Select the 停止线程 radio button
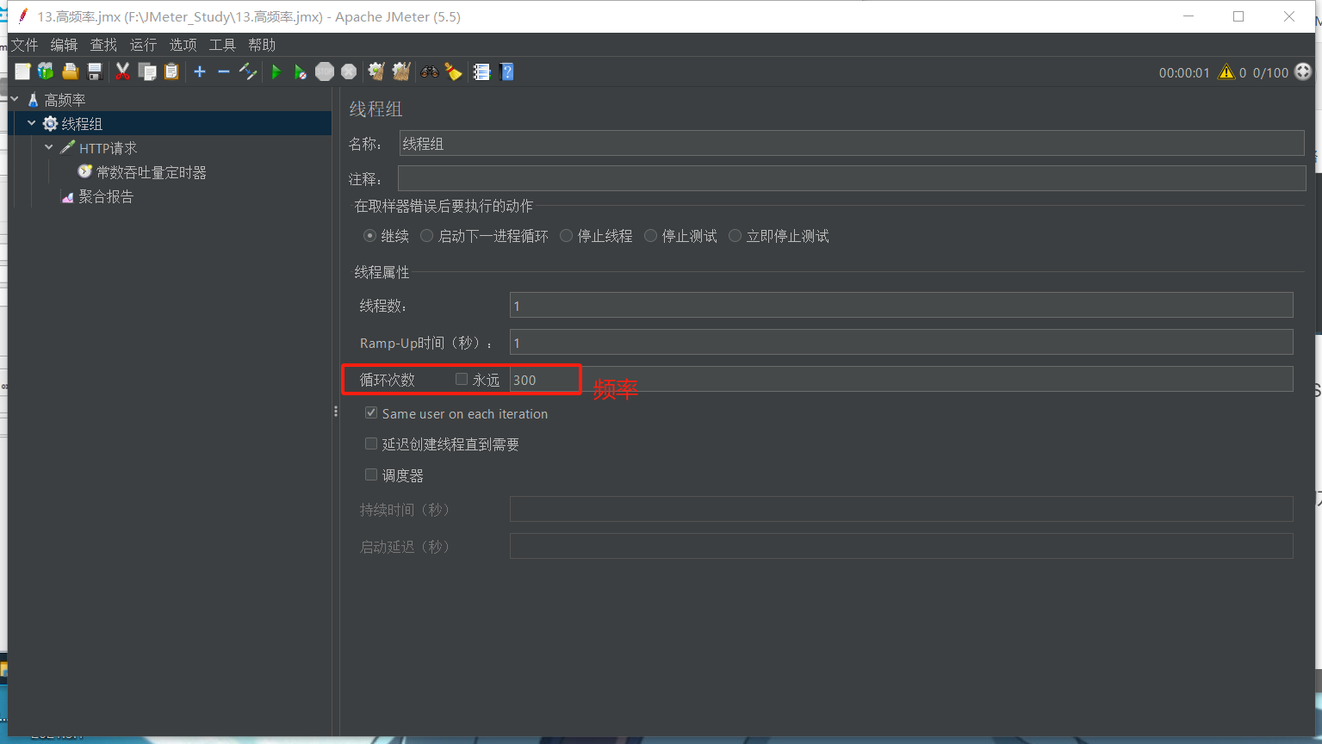 [566, 236]
